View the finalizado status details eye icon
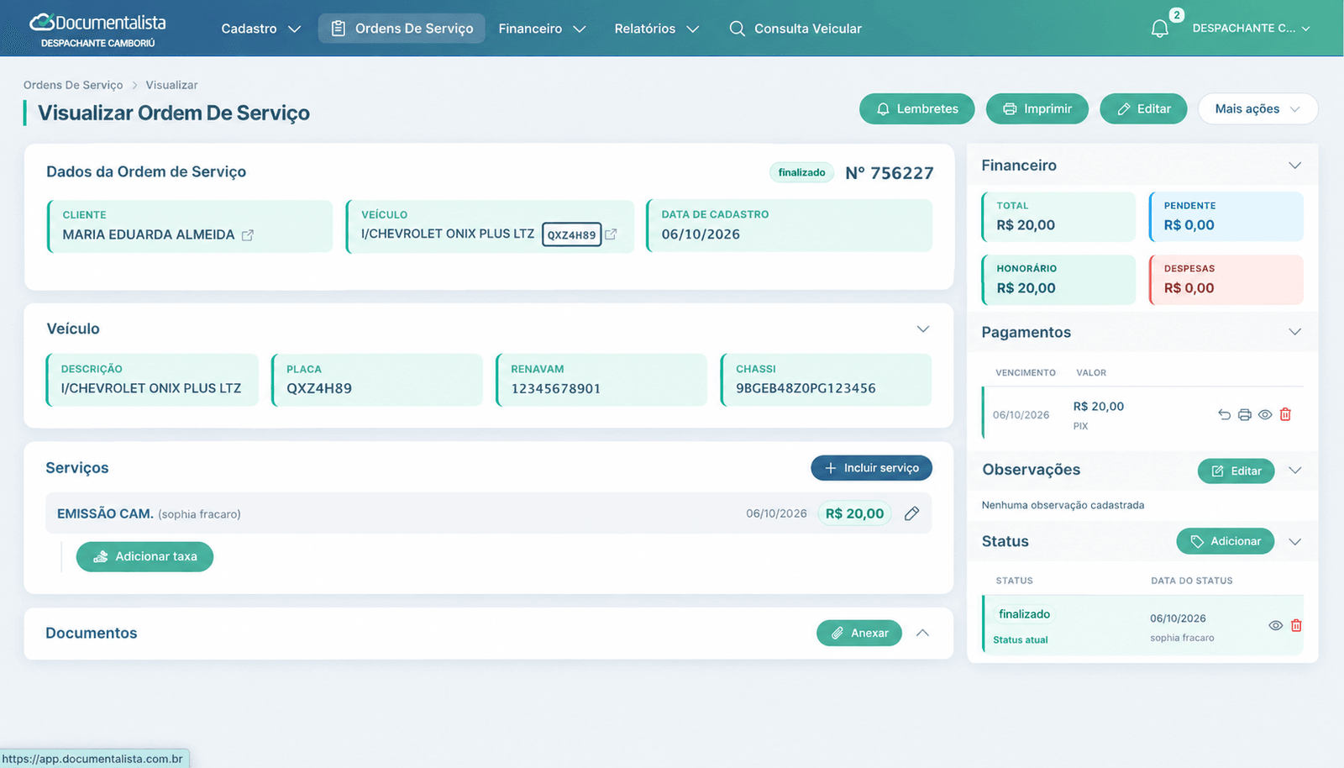The image size is (1344, 768). pos(1275,625)
